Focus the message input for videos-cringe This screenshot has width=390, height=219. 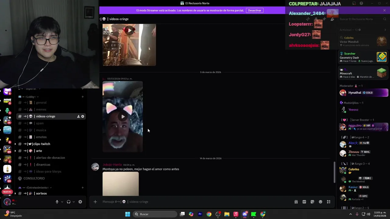point(195,202)
